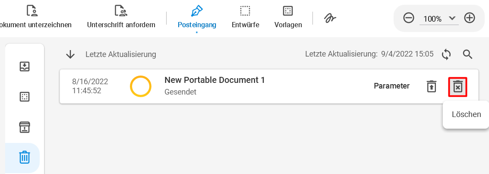Screen dimensions: 489x174
Task: Toggle sort direction arrow
Action: tap(70, 54)
